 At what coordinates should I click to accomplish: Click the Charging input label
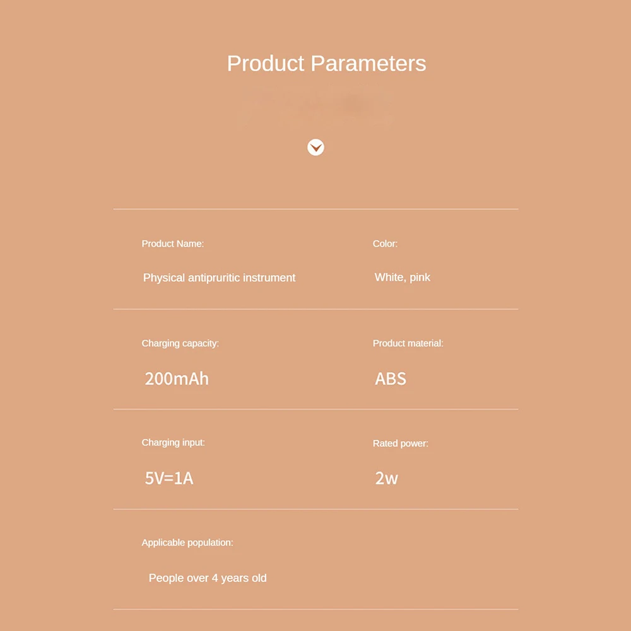pos(173,442)
